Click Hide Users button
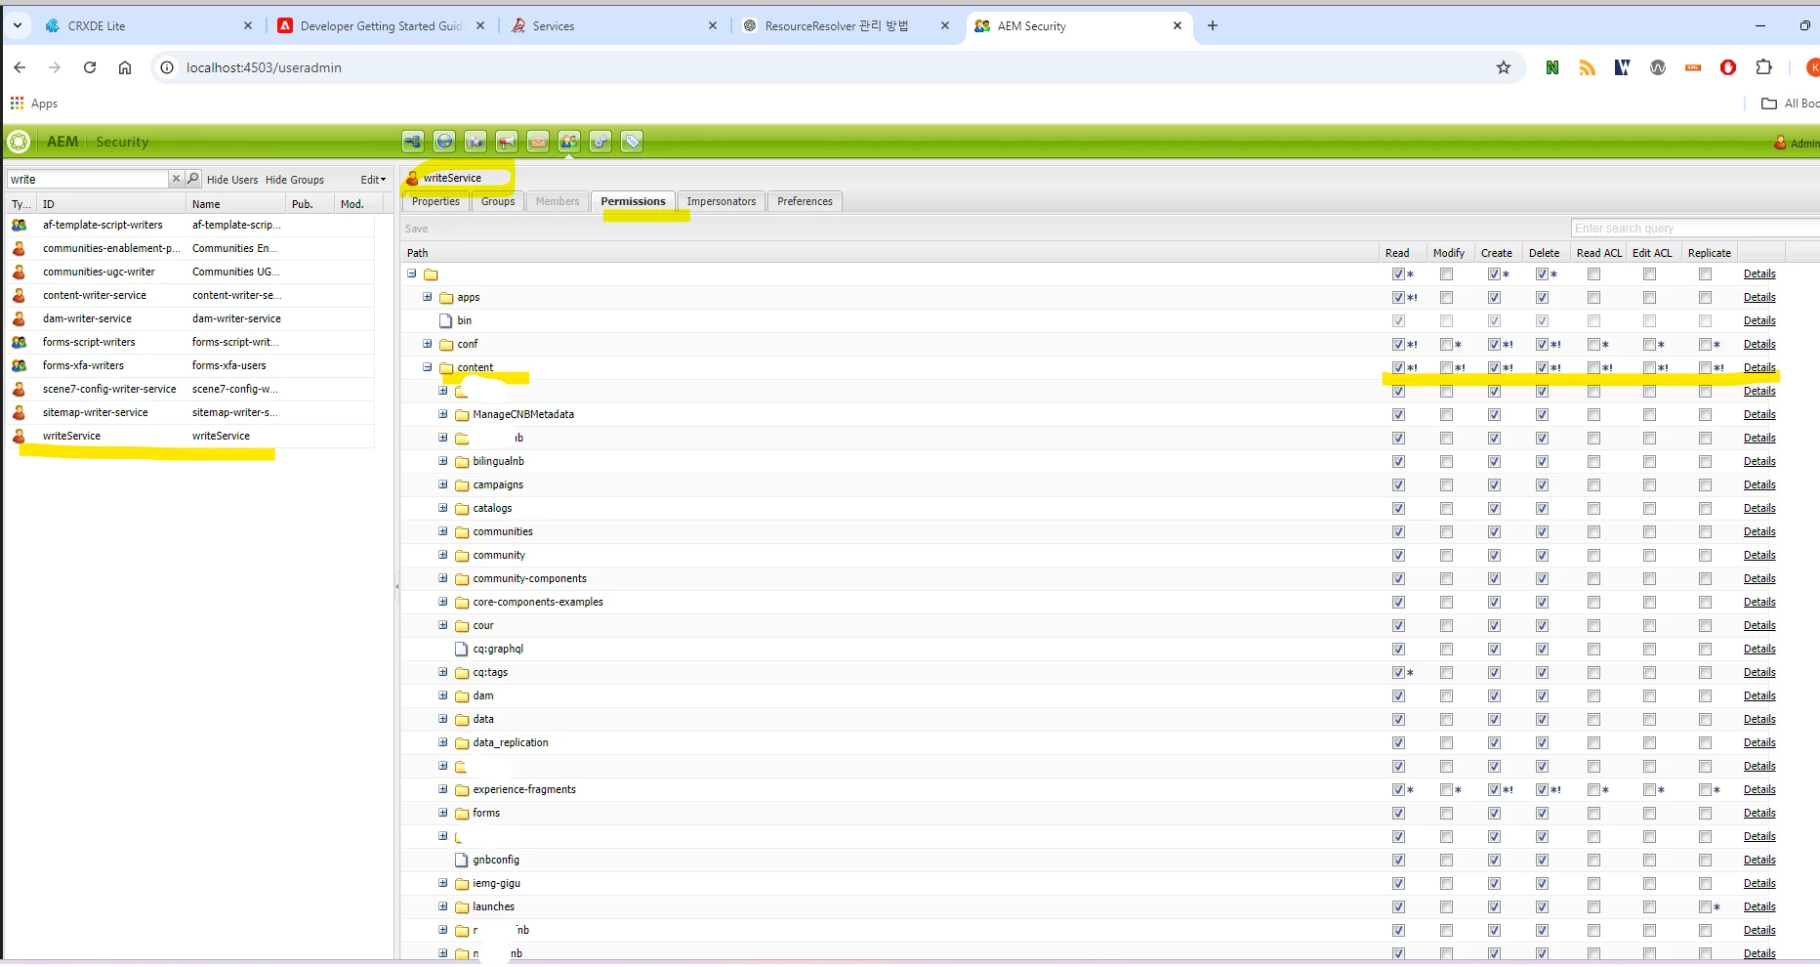The width and height of the screenshot is (1820, 967). coord(232,180)
